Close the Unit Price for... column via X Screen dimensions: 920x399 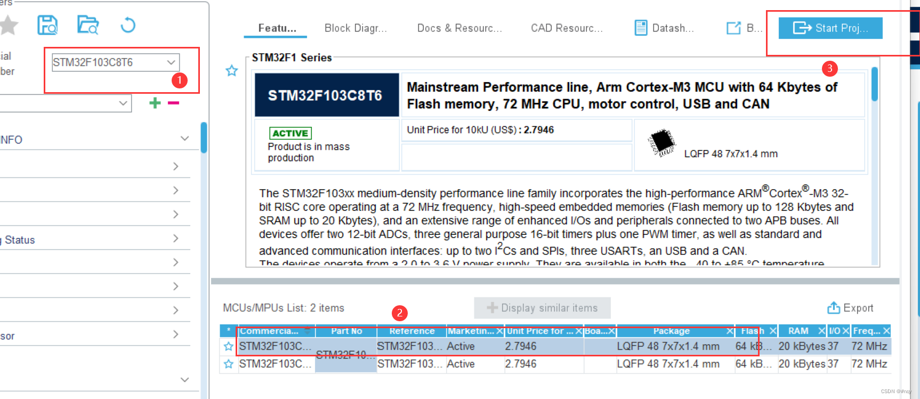point(579,331)
